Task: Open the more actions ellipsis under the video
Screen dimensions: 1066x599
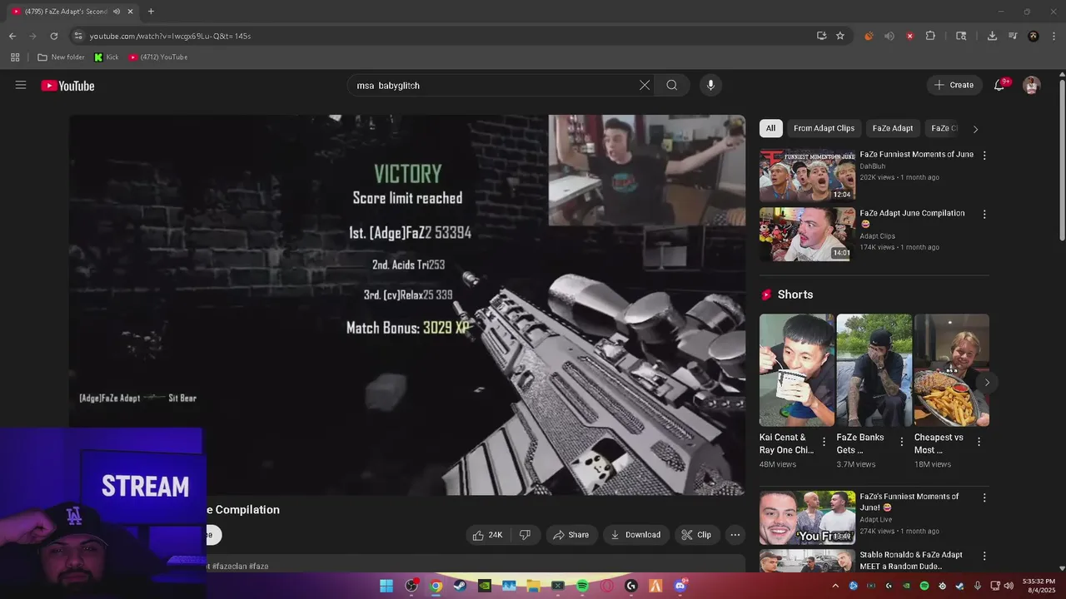Action: point(735,535)
